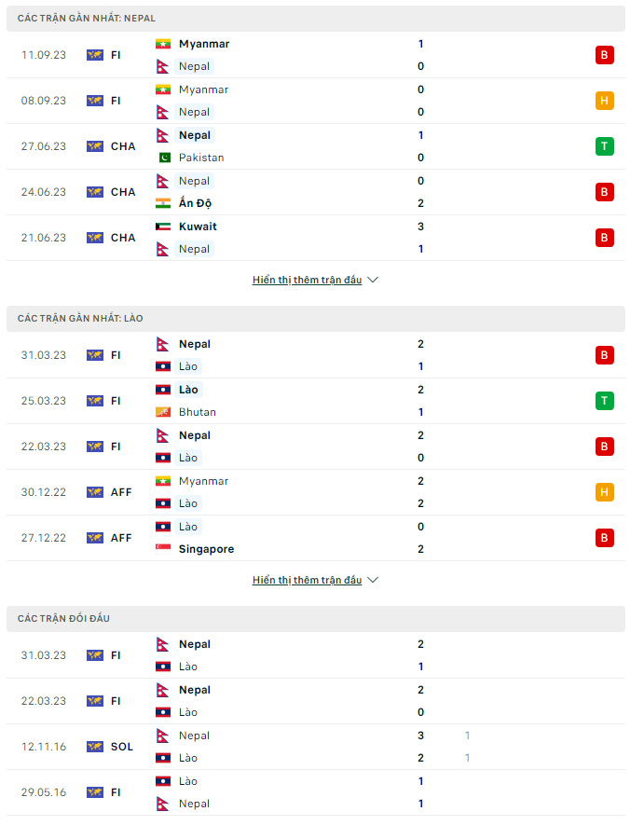The width and height of the screenshot is (630, 825).
Task: Click the Bhutan flag icon
Action: pos(163,412)
